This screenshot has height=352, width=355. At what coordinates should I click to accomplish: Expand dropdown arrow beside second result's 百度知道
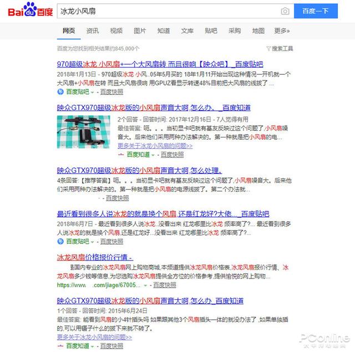pos(153,155)
